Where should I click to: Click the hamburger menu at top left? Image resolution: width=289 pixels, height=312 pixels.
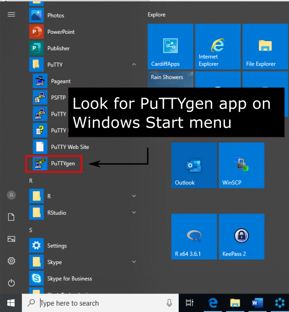click(12, 15)
